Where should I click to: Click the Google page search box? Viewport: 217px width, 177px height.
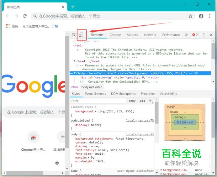point(34,112)
